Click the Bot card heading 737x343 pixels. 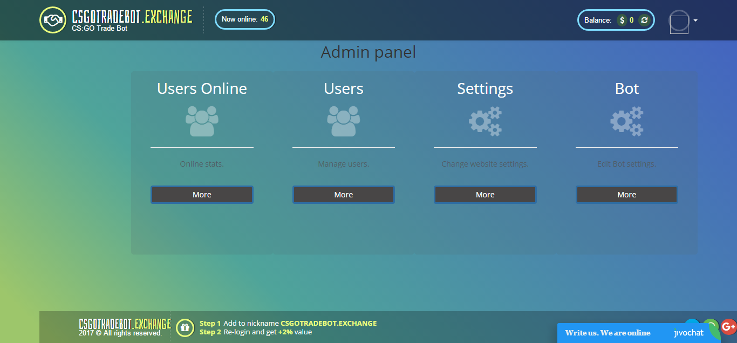pos(627,88)
